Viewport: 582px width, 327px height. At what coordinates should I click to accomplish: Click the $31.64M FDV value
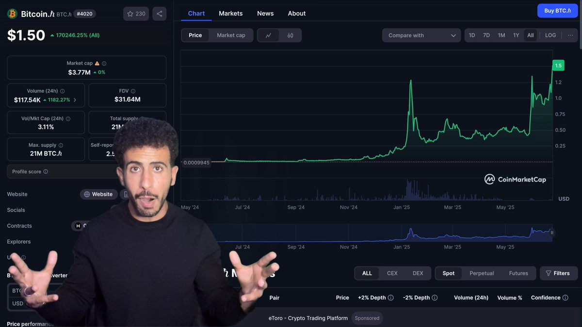point(128,99)
